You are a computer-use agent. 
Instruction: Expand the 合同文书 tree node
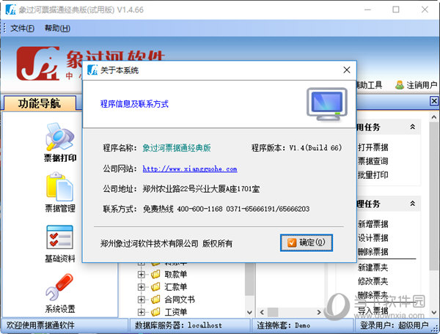[x=141, y=300]
